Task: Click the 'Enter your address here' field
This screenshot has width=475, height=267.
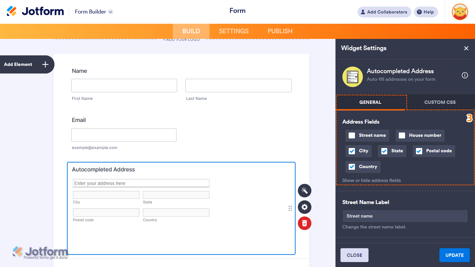Action: (x=141, y=183)
